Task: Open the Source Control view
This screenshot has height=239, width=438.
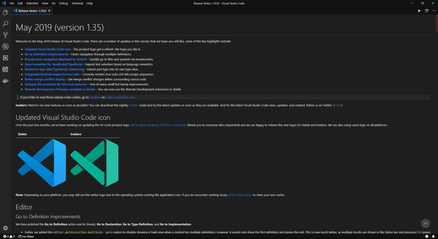Action: [5, 35]
